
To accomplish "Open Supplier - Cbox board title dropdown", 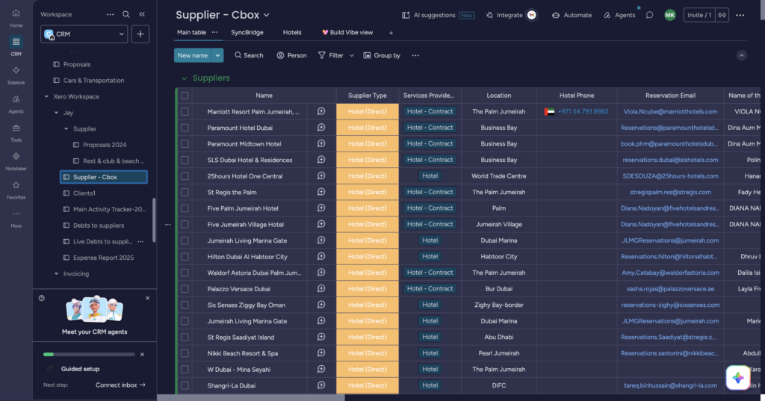I will point(267,15).
